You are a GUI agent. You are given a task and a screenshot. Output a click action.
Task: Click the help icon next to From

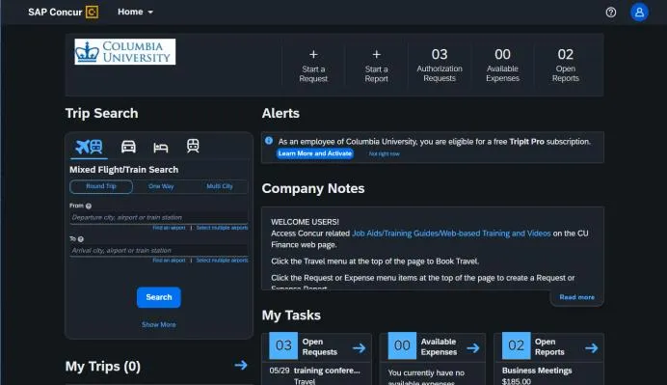(x=89, y=206)
